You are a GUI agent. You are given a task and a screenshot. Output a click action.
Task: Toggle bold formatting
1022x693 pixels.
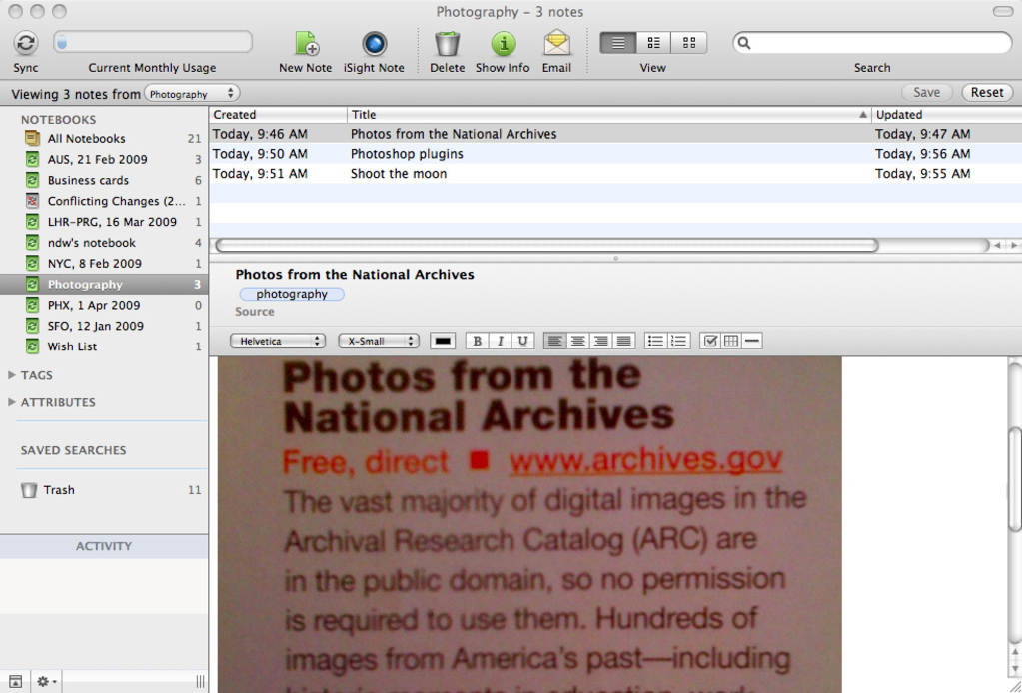tap(477, 341)
